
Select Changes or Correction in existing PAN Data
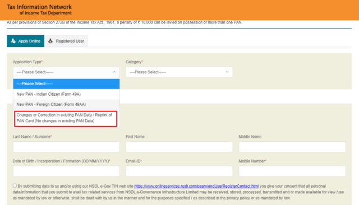66,119
